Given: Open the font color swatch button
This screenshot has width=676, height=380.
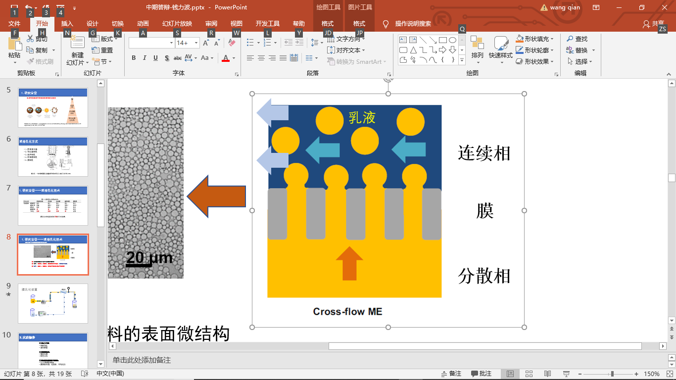Looking at the screenshot, I should pos(226,58).
